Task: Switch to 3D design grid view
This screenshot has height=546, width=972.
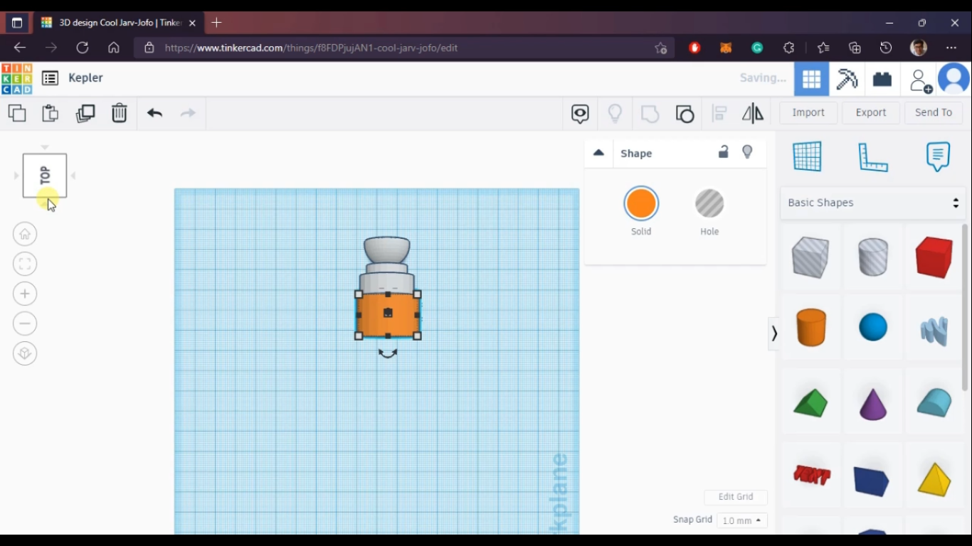Action: [811, 79]
